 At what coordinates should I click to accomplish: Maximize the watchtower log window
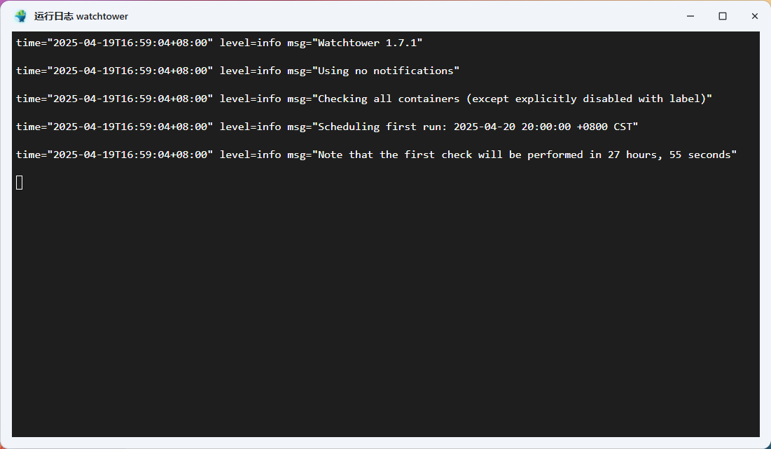click(x=722, y=16)
